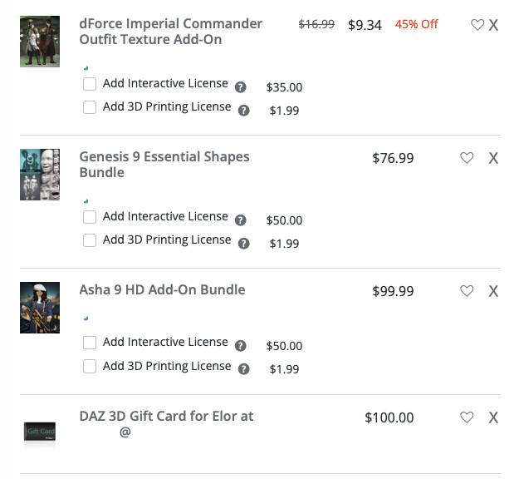
Task: Check 3D Printing License for dForce outfit
Action: [x=90, y=107]
